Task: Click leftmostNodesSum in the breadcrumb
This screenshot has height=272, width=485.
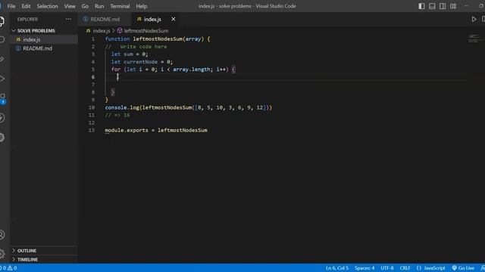Action: point(146,31)
